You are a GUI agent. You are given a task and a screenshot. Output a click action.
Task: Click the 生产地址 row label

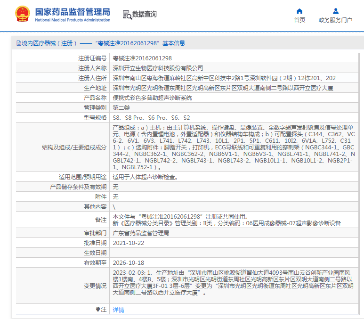95,88
